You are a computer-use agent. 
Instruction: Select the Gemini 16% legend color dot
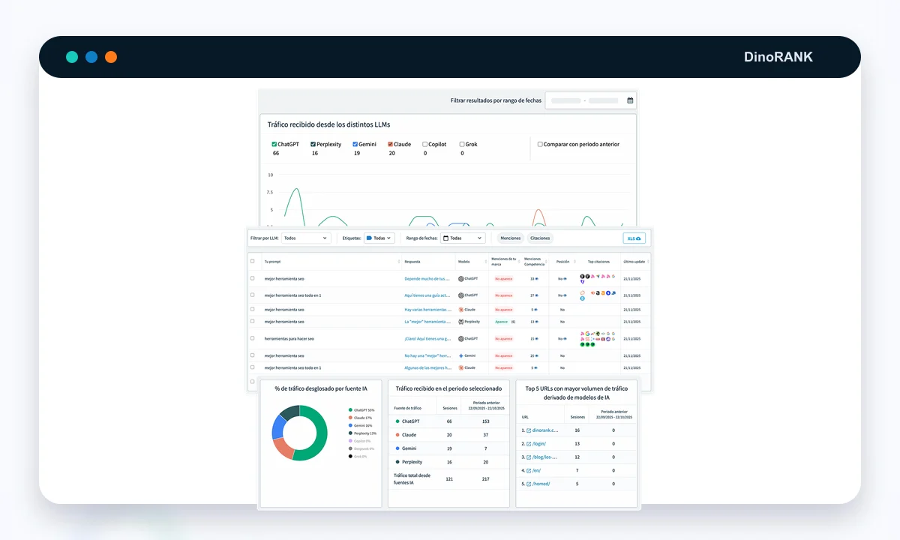tap(350, 425)
